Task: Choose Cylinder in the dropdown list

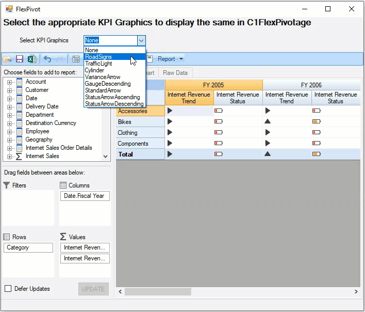Action: pos(94,70)
